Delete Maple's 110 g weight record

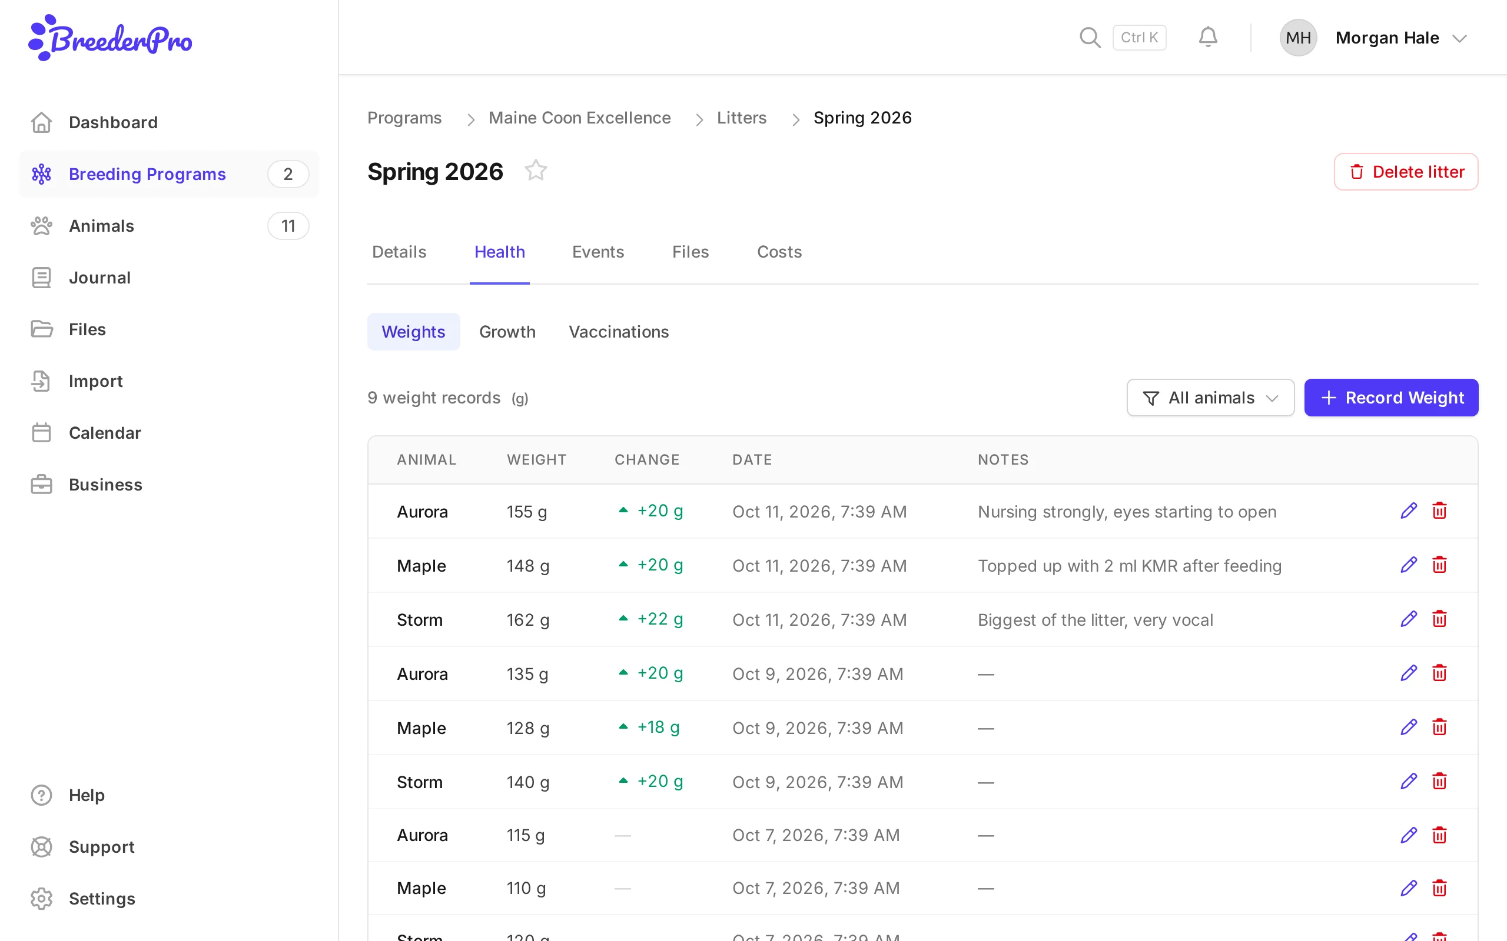click(1439, 888)
